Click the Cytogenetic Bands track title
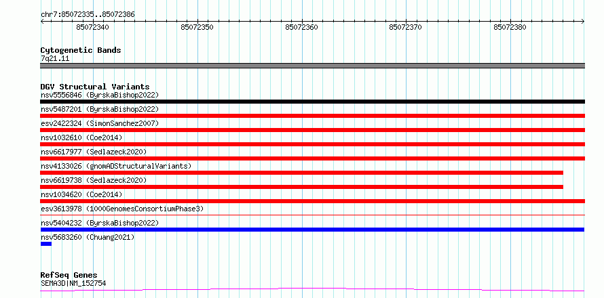Image resolution: width=604 pixels, height=298 pixels. pos(81,50)
